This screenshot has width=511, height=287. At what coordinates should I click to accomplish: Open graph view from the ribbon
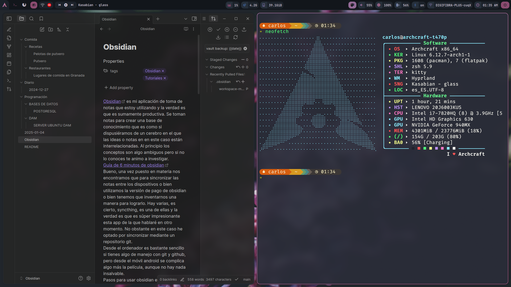tap(9, 47)
